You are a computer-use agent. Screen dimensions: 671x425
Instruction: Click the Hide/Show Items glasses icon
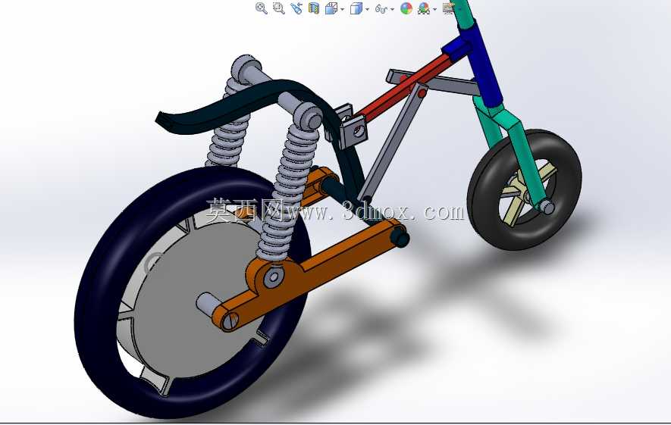(x=381, y=8)
